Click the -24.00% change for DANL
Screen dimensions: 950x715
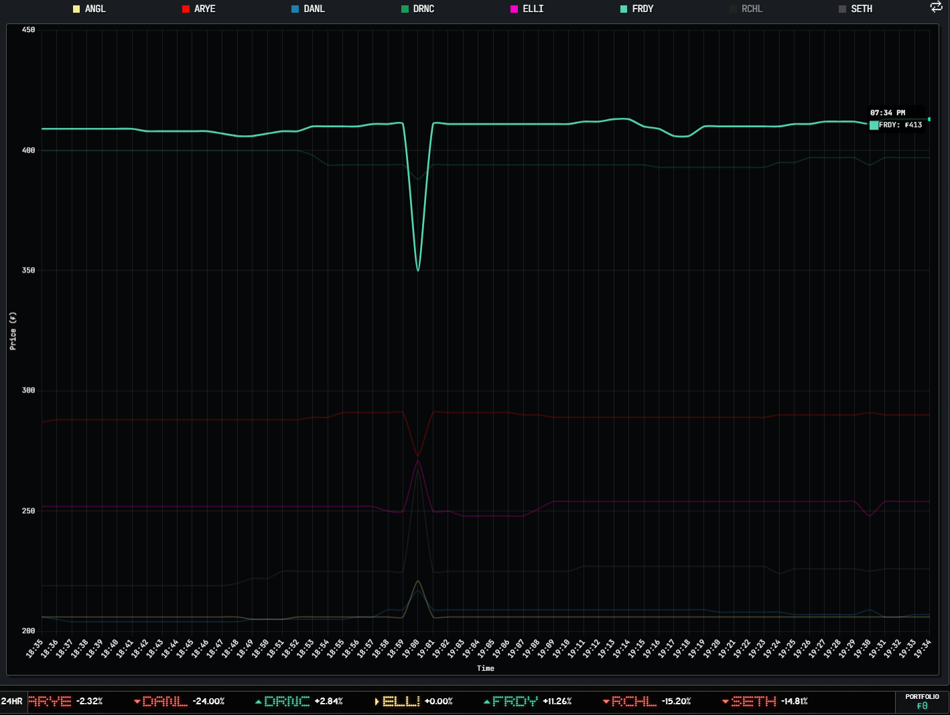[208, 701]
